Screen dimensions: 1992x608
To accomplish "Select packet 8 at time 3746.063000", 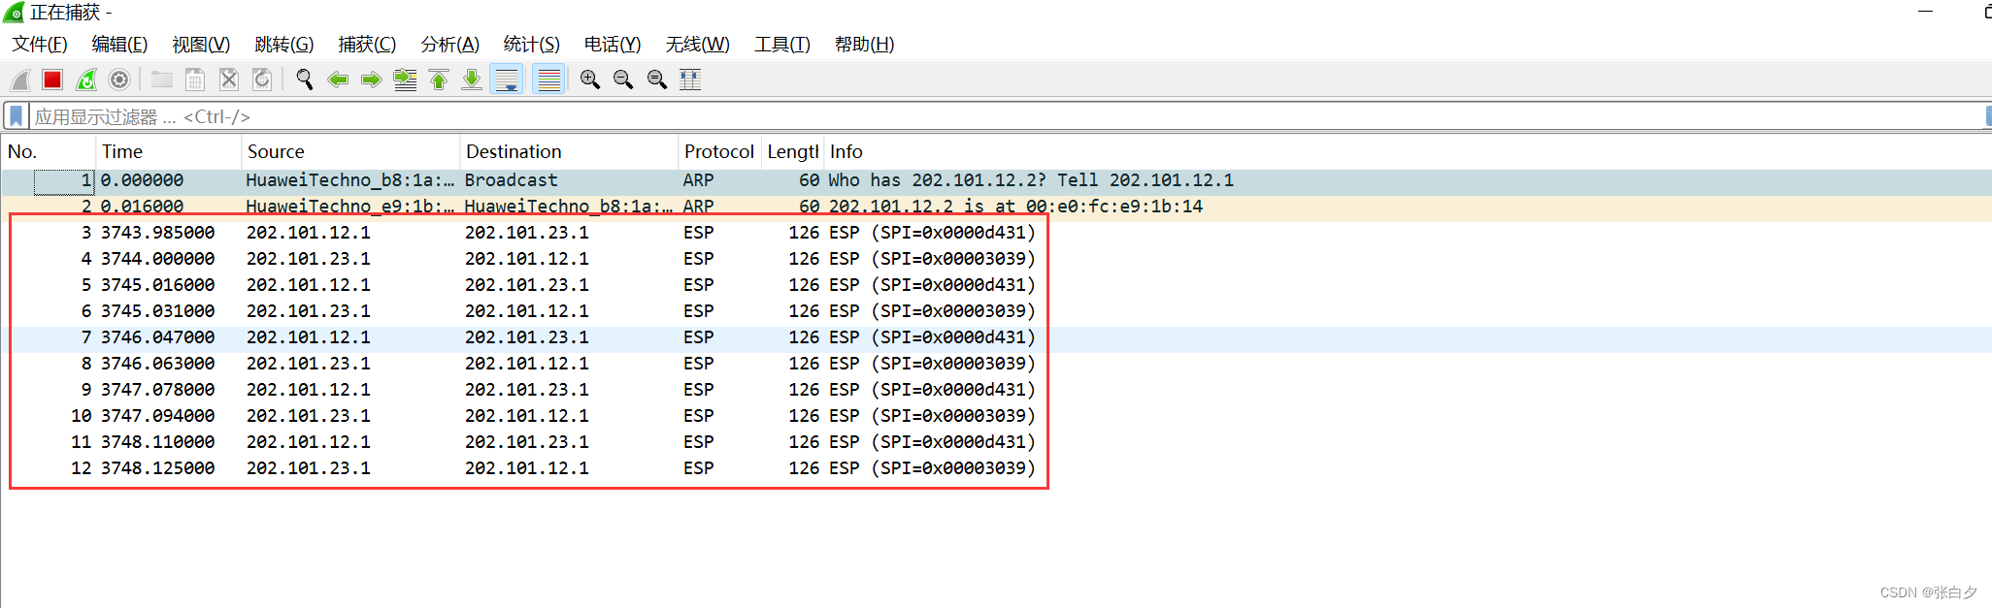I will point(996,364).
